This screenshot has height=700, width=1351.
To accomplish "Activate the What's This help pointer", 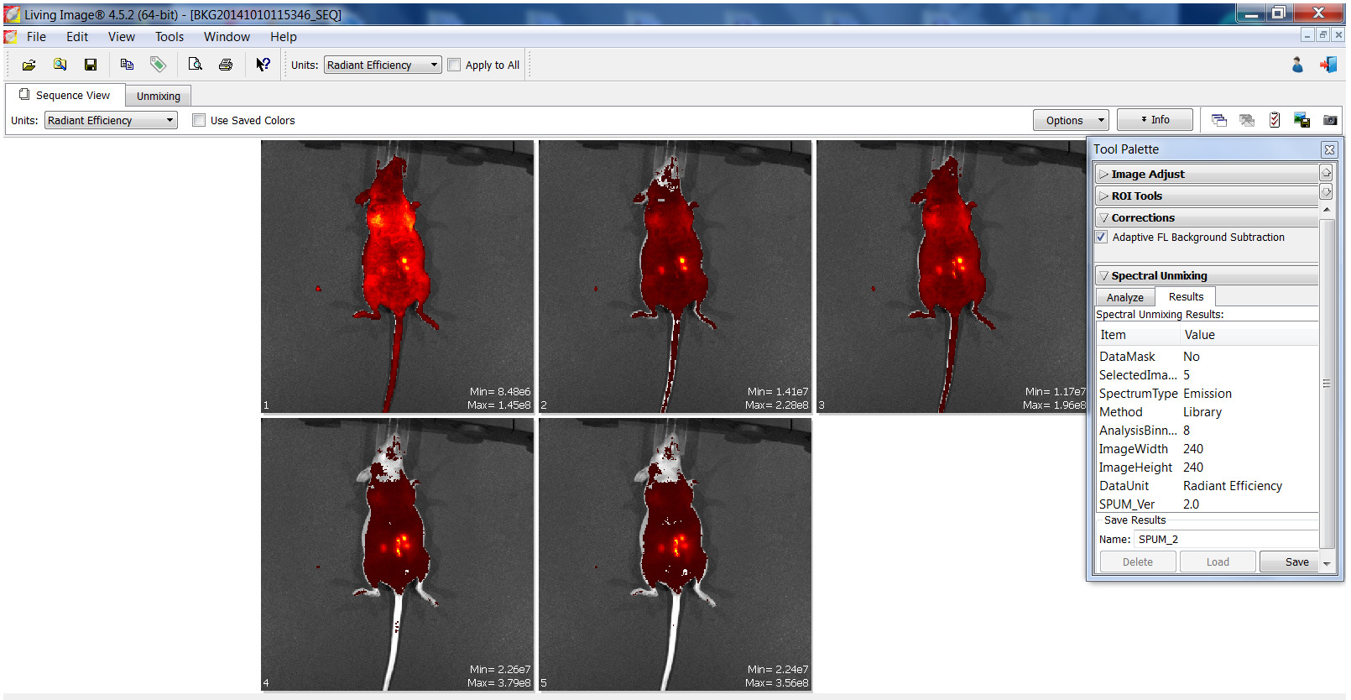I will [263, 65].
